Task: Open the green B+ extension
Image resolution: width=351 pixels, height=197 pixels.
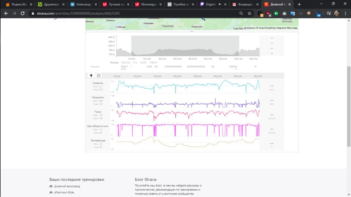Action: tap(276, 13)
